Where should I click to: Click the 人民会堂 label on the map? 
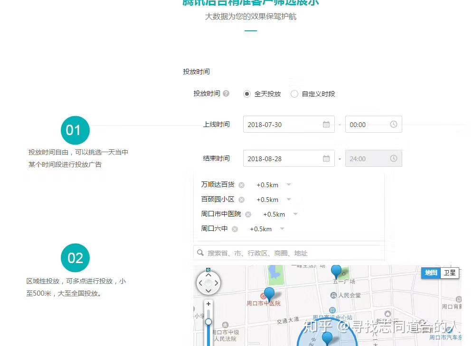coord(350,295)
